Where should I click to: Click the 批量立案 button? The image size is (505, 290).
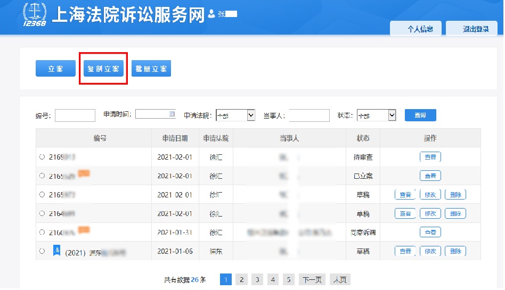coord(151,69)
